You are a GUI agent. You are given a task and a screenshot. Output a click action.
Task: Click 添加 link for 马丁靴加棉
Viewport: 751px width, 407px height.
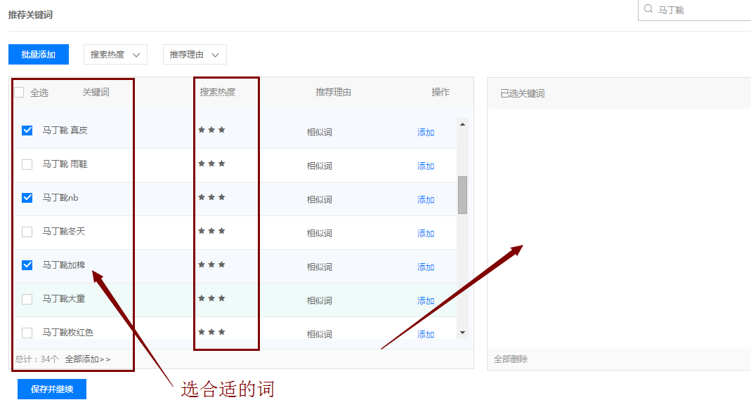click(426, 267)
